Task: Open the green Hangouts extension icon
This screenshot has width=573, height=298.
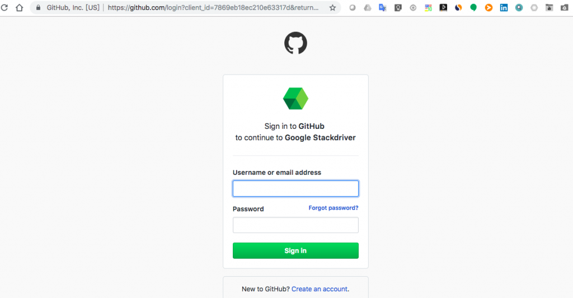Action: click(473, 8)
